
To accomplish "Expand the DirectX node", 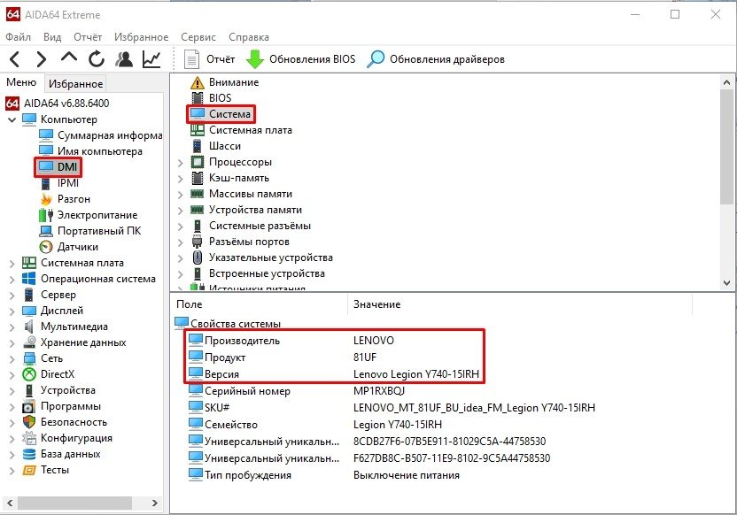I will point(12,375).
